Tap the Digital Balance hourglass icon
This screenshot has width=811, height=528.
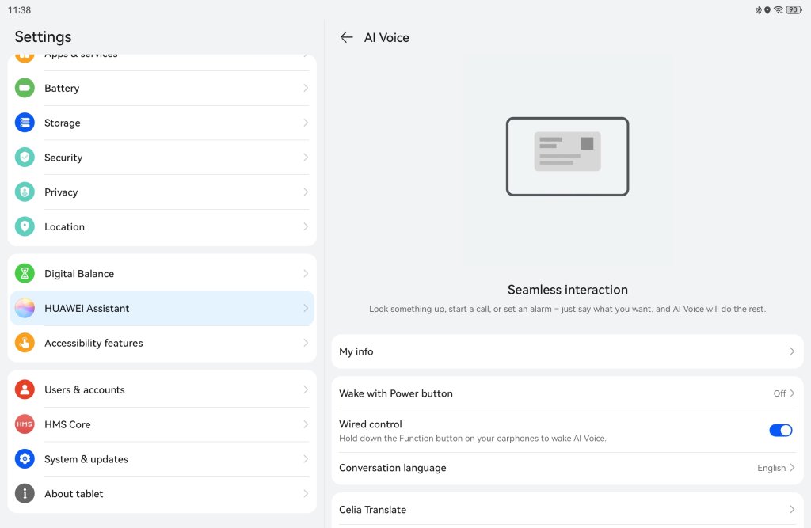25,274
